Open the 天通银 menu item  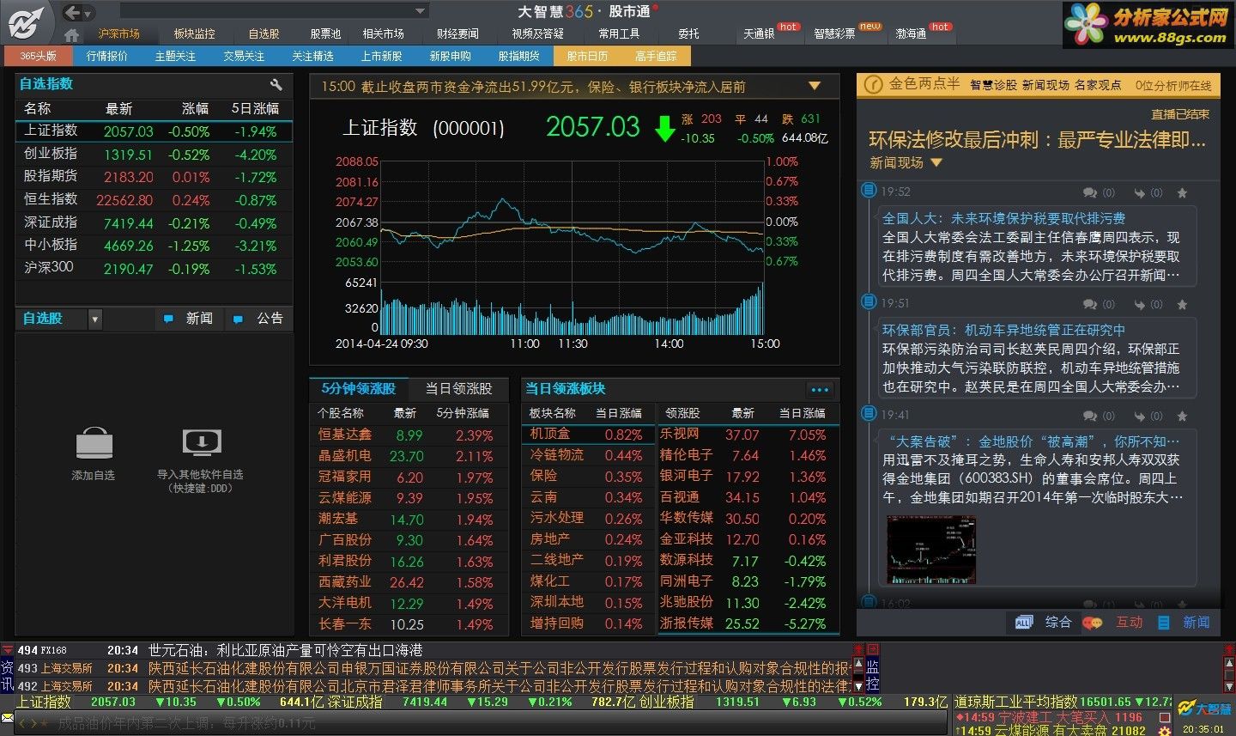(759, 33)
